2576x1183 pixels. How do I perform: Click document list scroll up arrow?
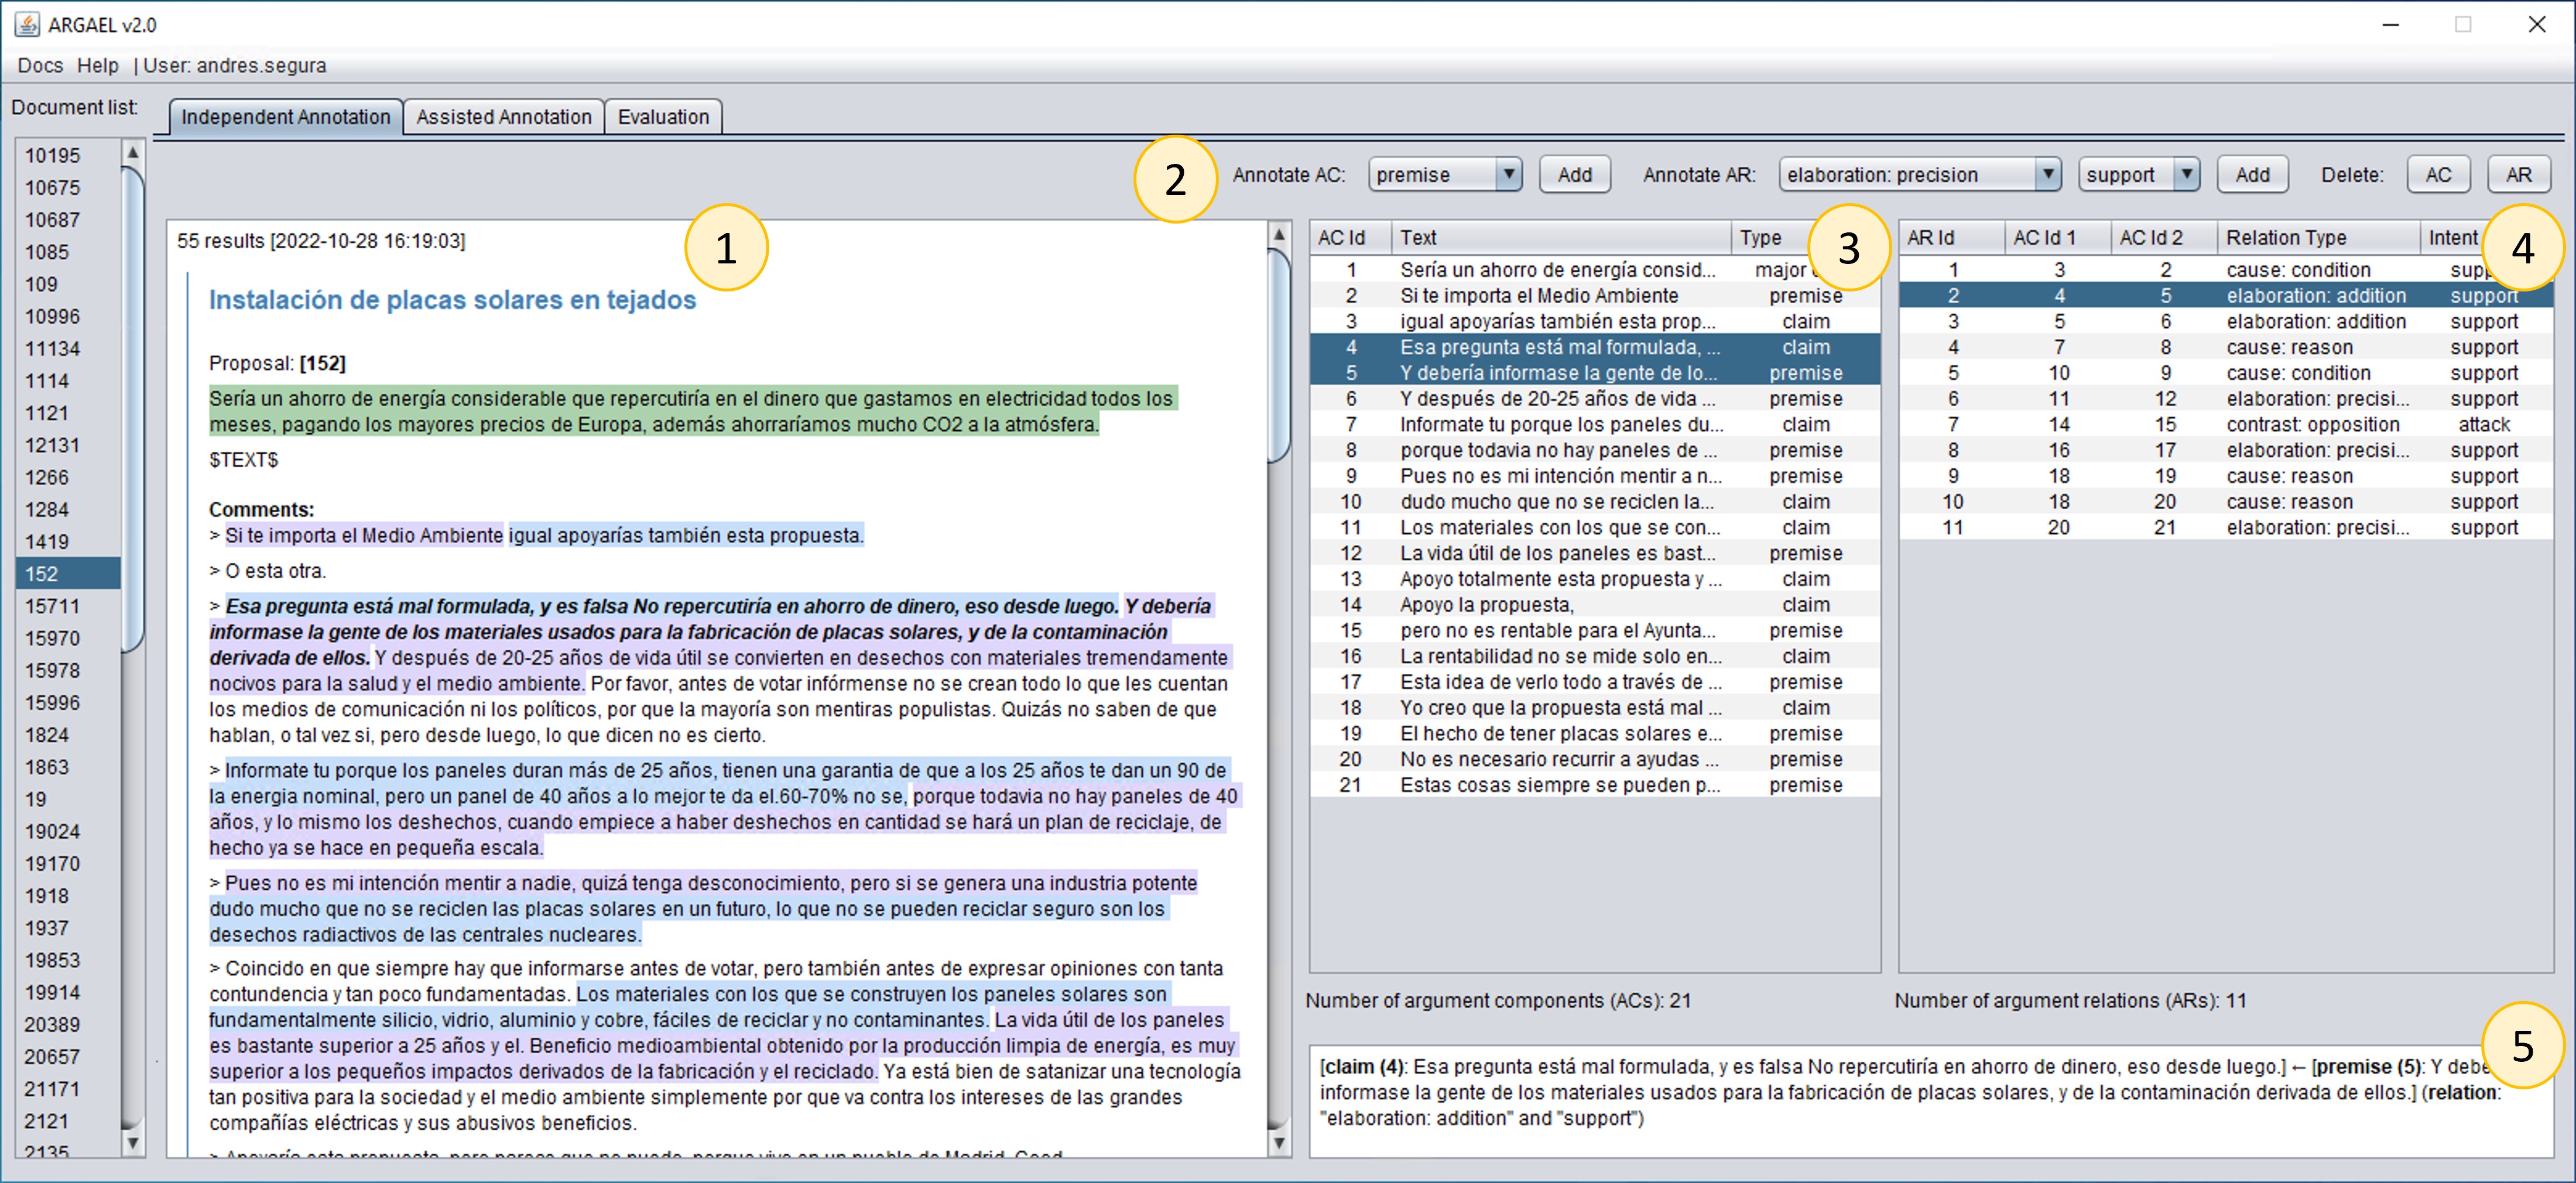pyautogui.click(x=133, y=153)
